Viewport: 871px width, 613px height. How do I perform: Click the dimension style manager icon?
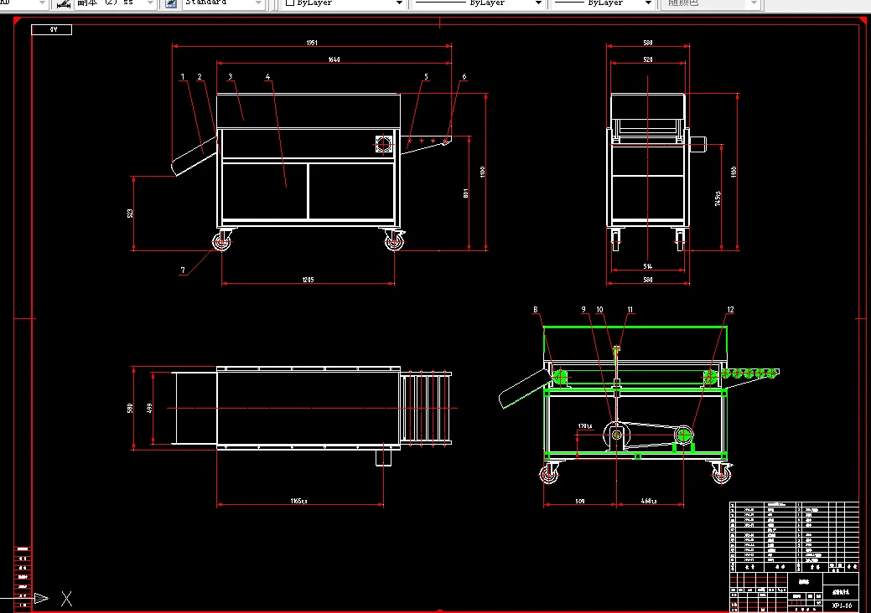(x=64, y=4)
